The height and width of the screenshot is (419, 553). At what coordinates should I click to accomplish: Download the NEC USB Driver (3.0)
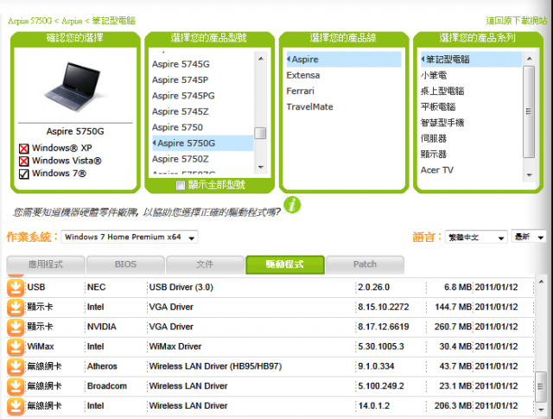pos(16,288)
